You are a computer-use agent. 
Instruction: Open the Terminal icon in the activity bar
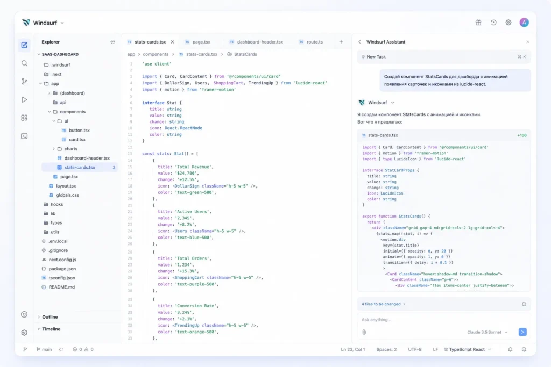24,136
